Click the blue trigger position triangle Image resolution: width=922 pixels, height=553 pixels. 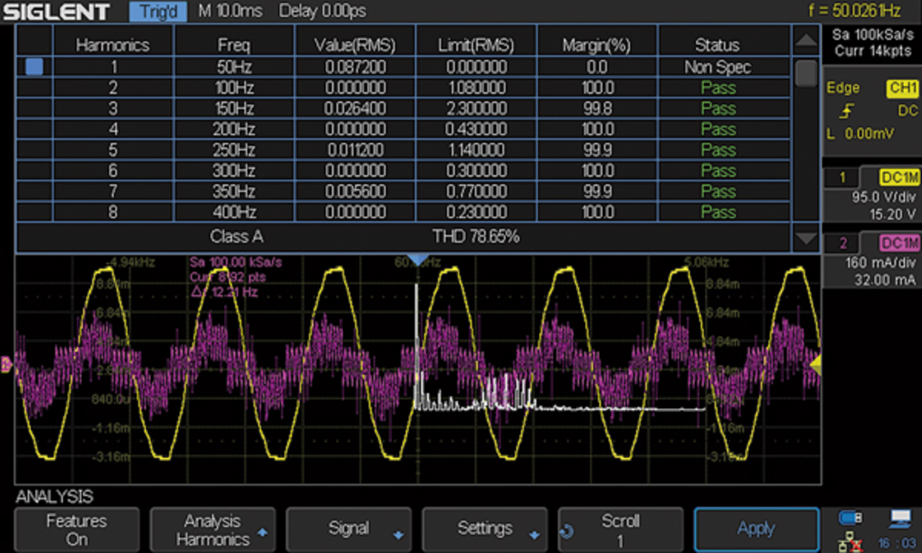coord(417,259)
